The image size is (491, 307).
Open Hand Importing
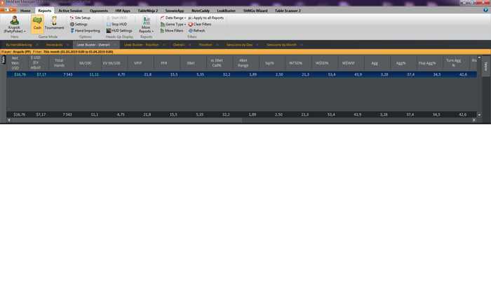point(85,31)
